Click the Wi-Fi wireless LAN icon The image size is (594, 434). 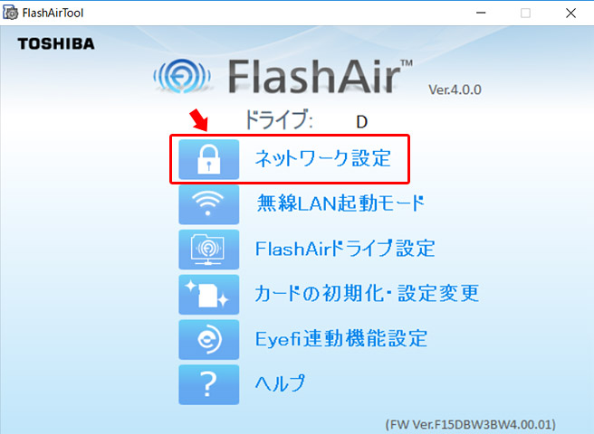coord(209,204)
